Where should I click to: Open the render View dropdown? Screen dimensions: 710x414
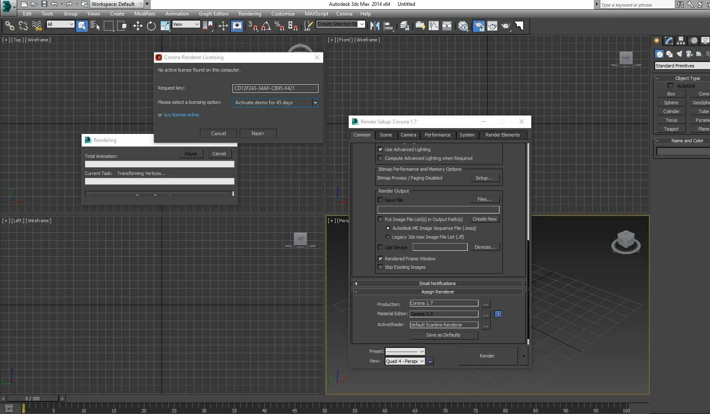pyautogui.click(x=405, y=361)
